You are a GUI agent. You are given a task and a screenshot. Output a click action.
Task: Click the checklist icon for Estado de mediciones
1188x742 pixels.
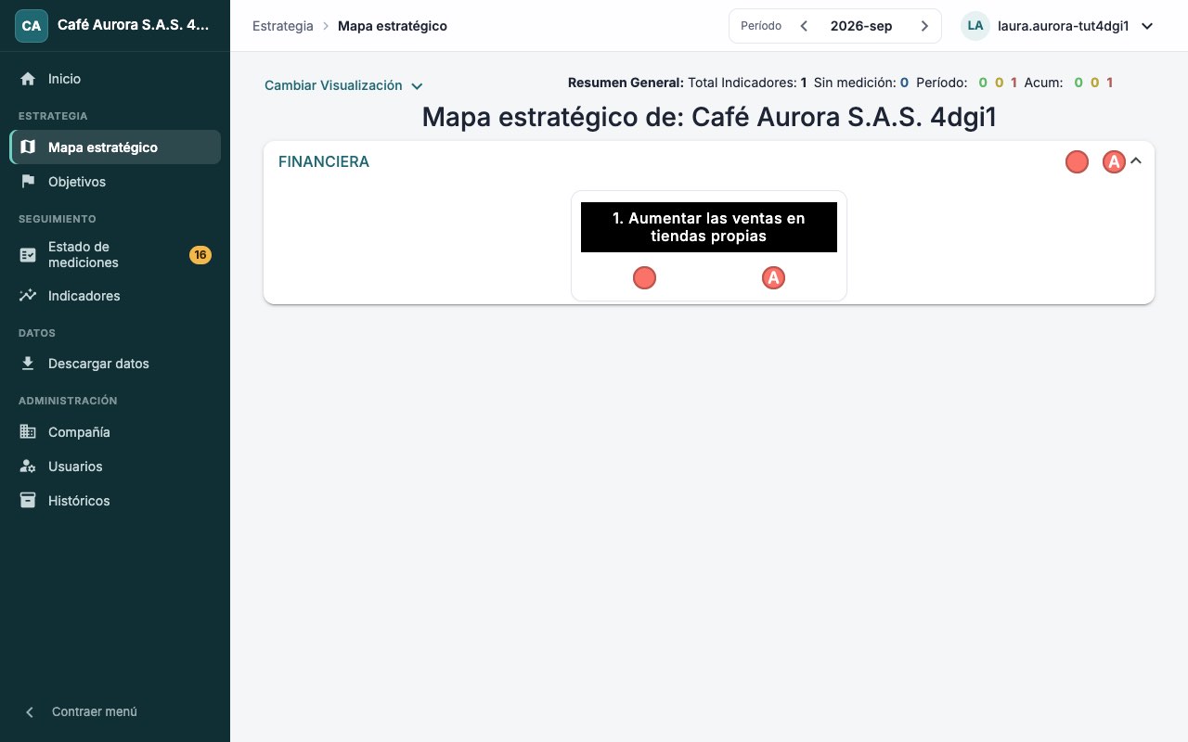(x=28, y=254)
